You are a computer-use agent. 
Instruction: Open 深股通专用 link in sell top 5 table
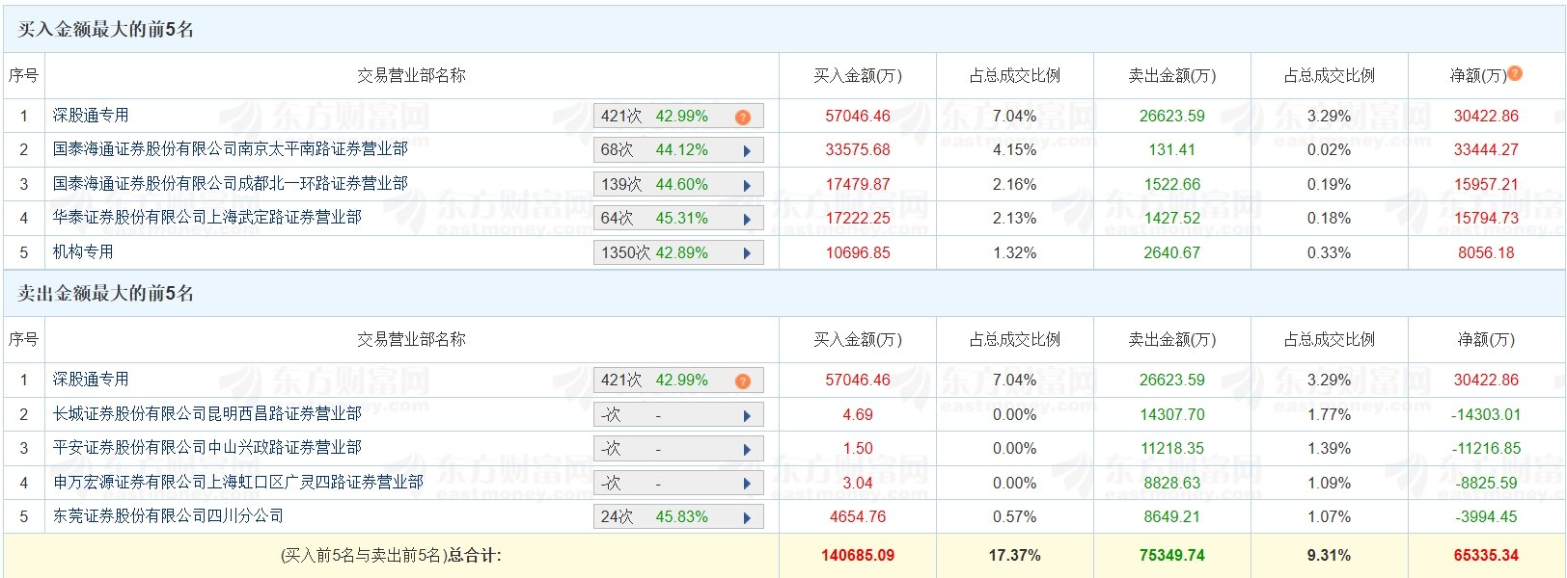pos(91,380)
